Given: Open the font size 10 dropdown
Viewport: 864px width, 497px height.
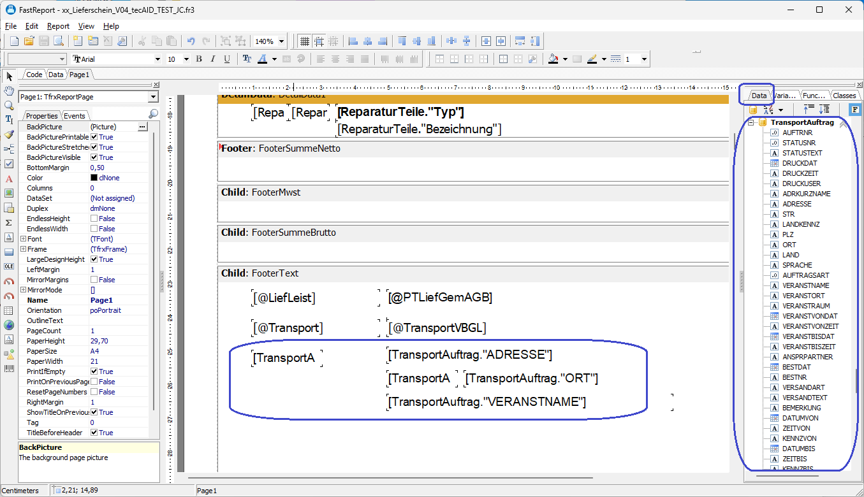Looking at the screenshot, I should click(186, 59).
